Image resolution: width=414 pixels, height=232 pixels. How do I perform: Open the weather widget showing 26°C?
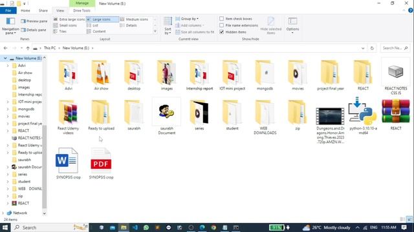326,227
